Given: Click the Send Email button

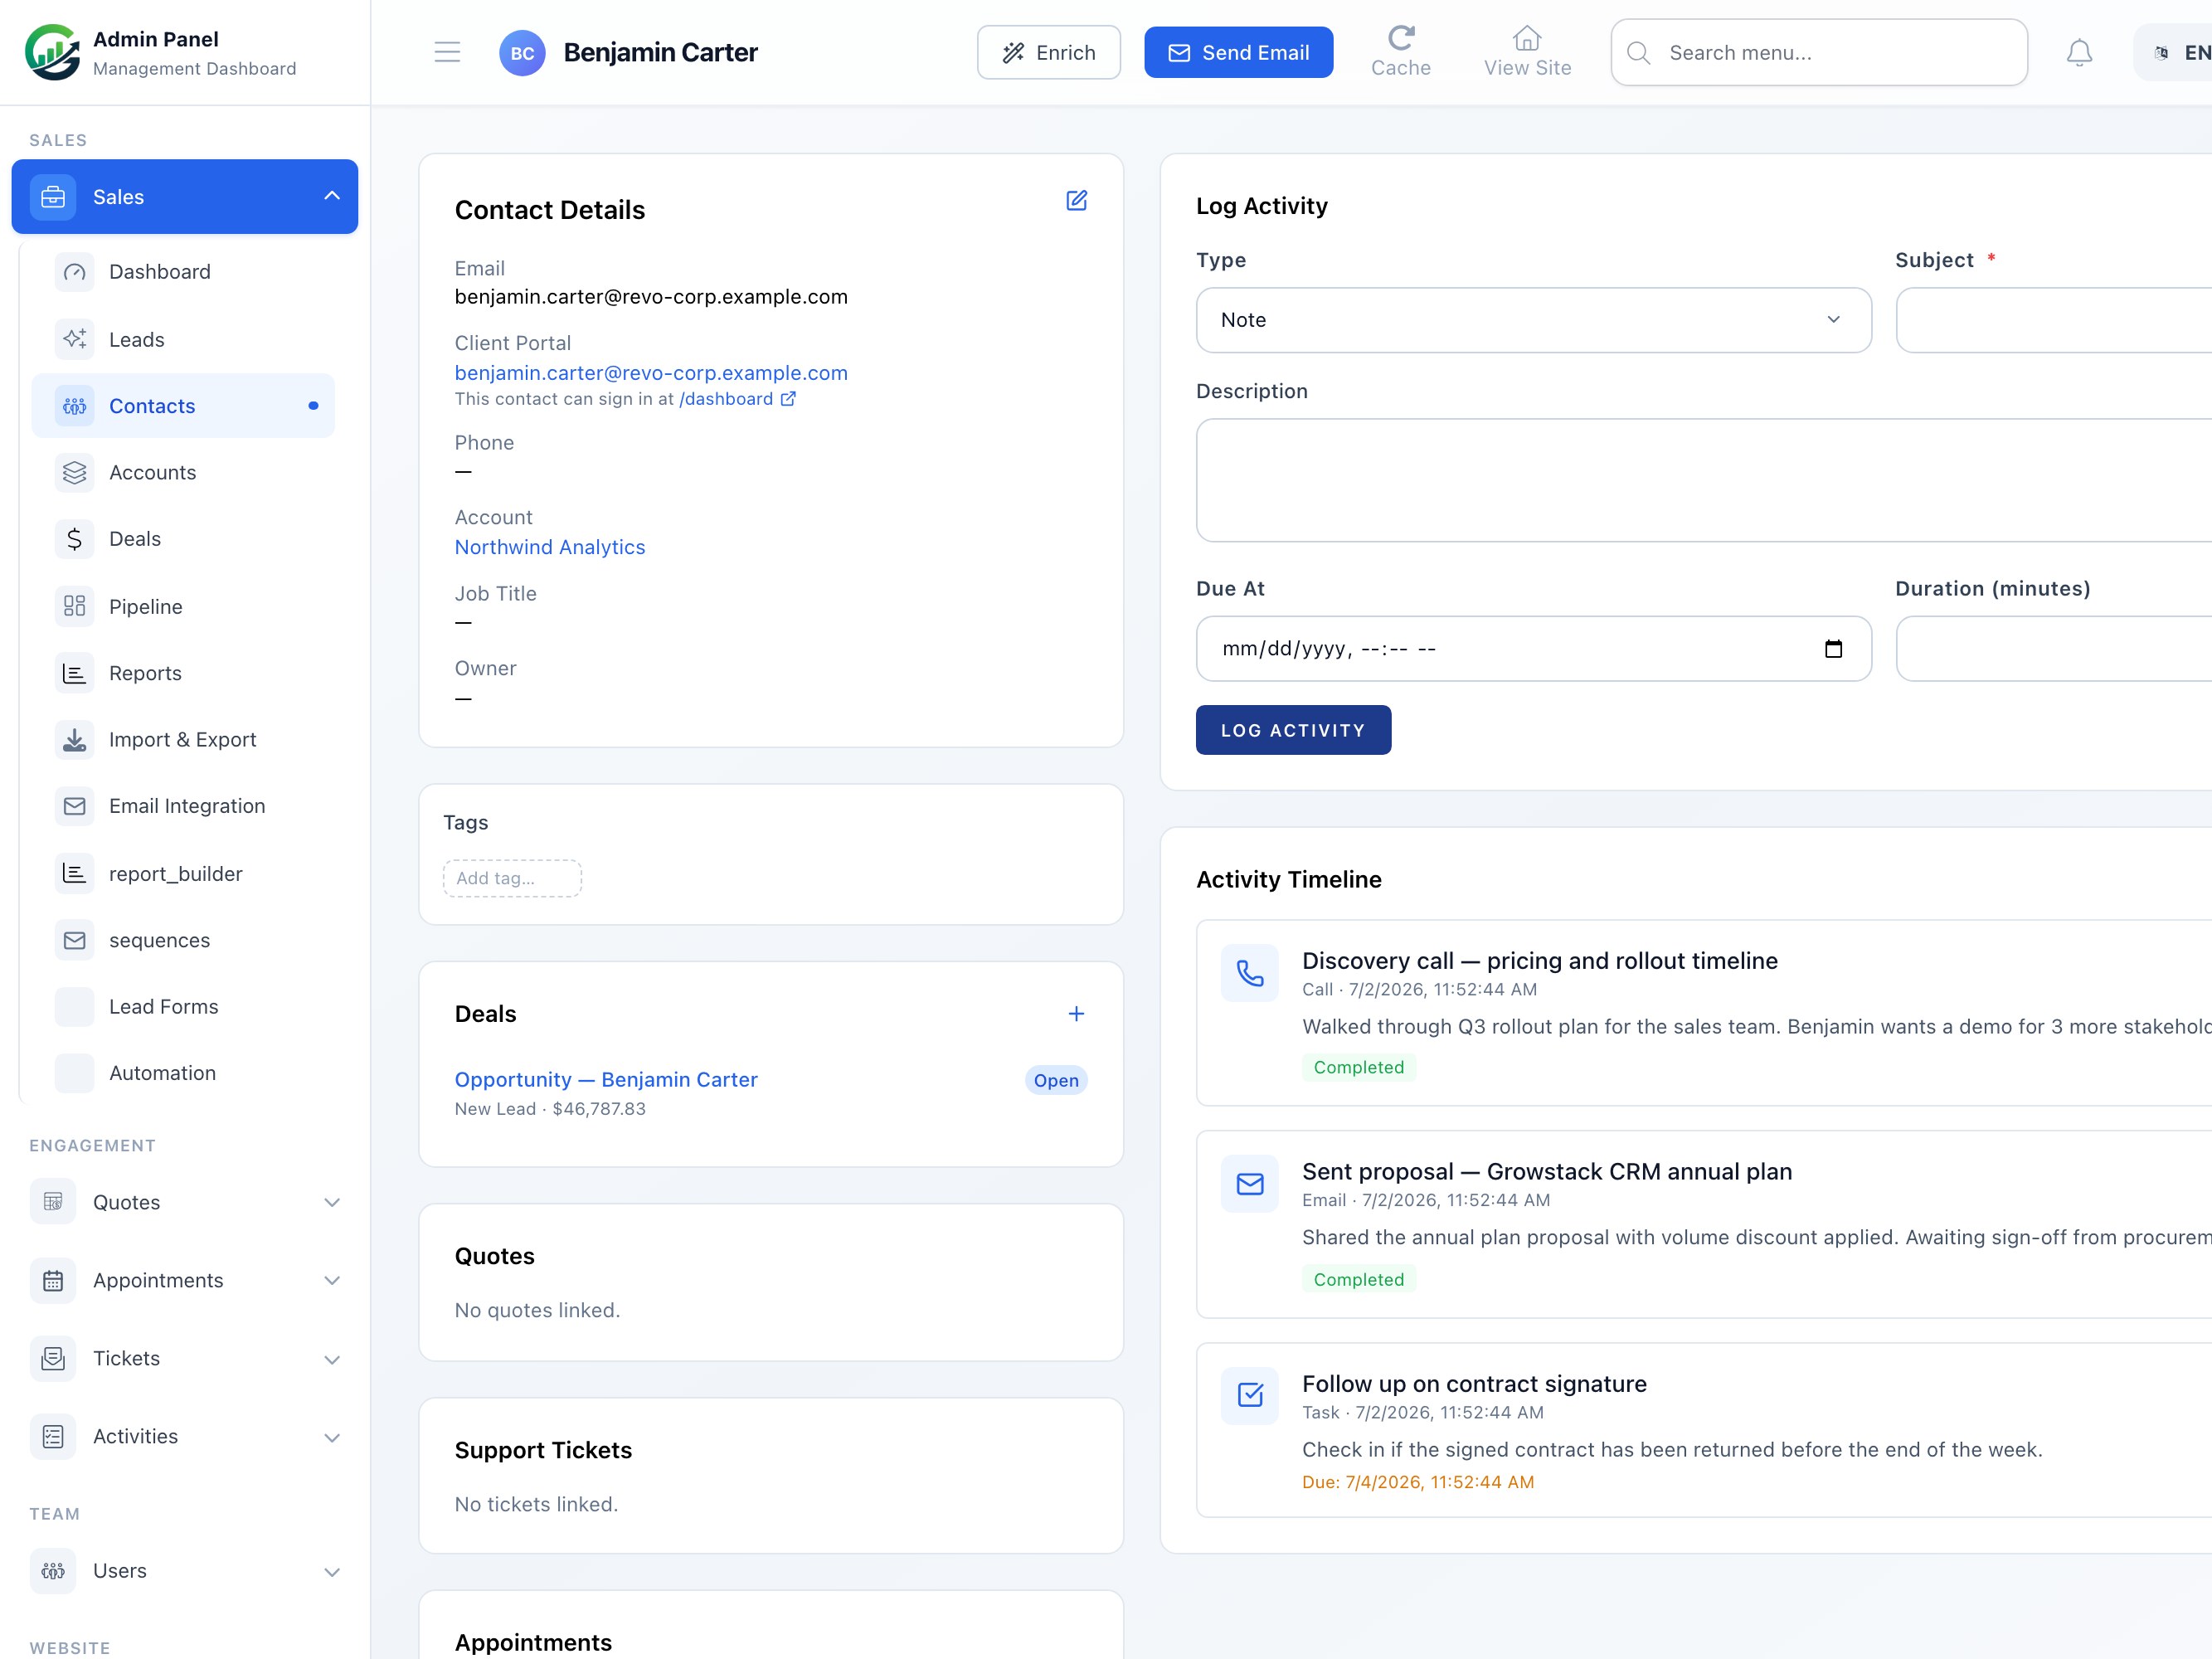Looking at the screenshot, I should coord(1238,52).
